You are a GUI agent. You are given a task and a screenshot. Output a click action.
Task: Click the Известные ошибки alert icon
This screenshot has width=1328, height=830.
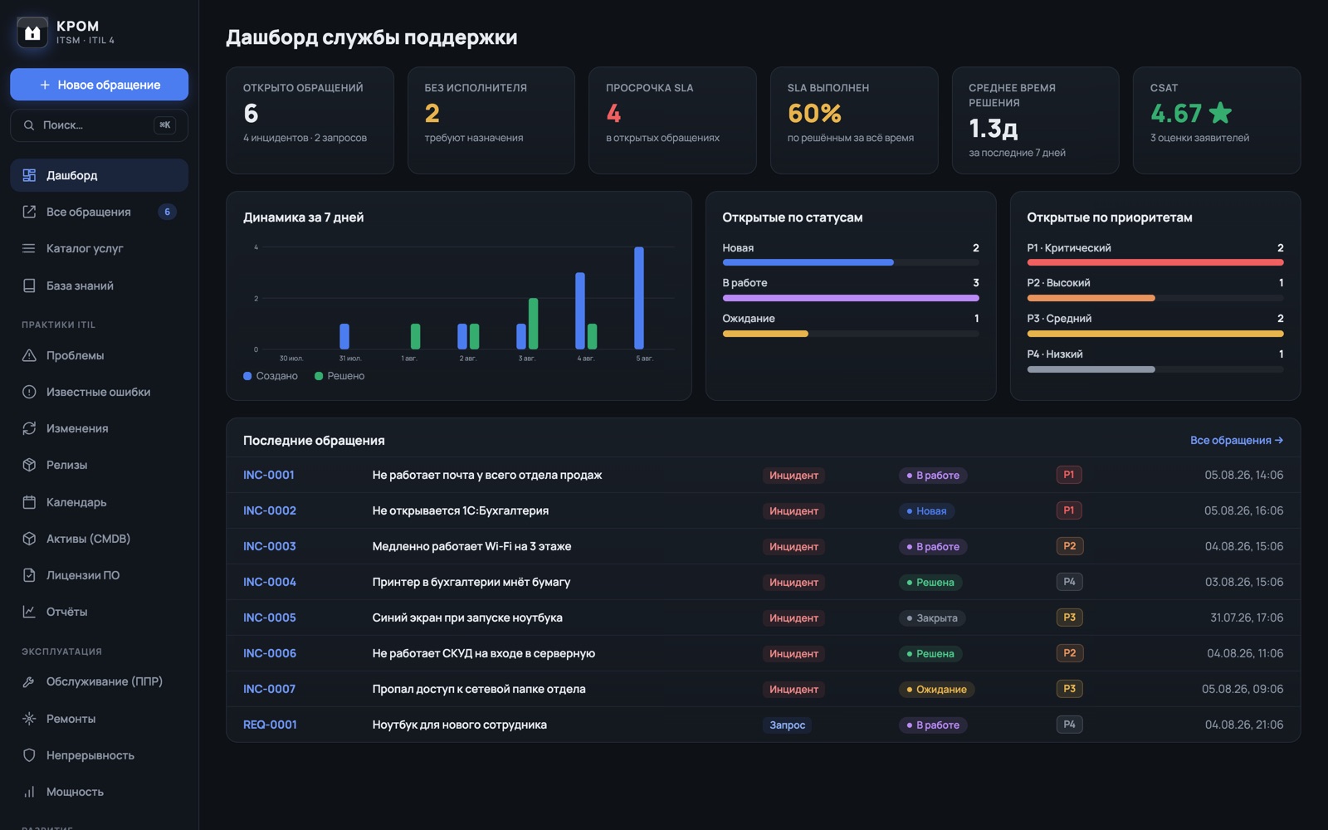click(29, 392)
